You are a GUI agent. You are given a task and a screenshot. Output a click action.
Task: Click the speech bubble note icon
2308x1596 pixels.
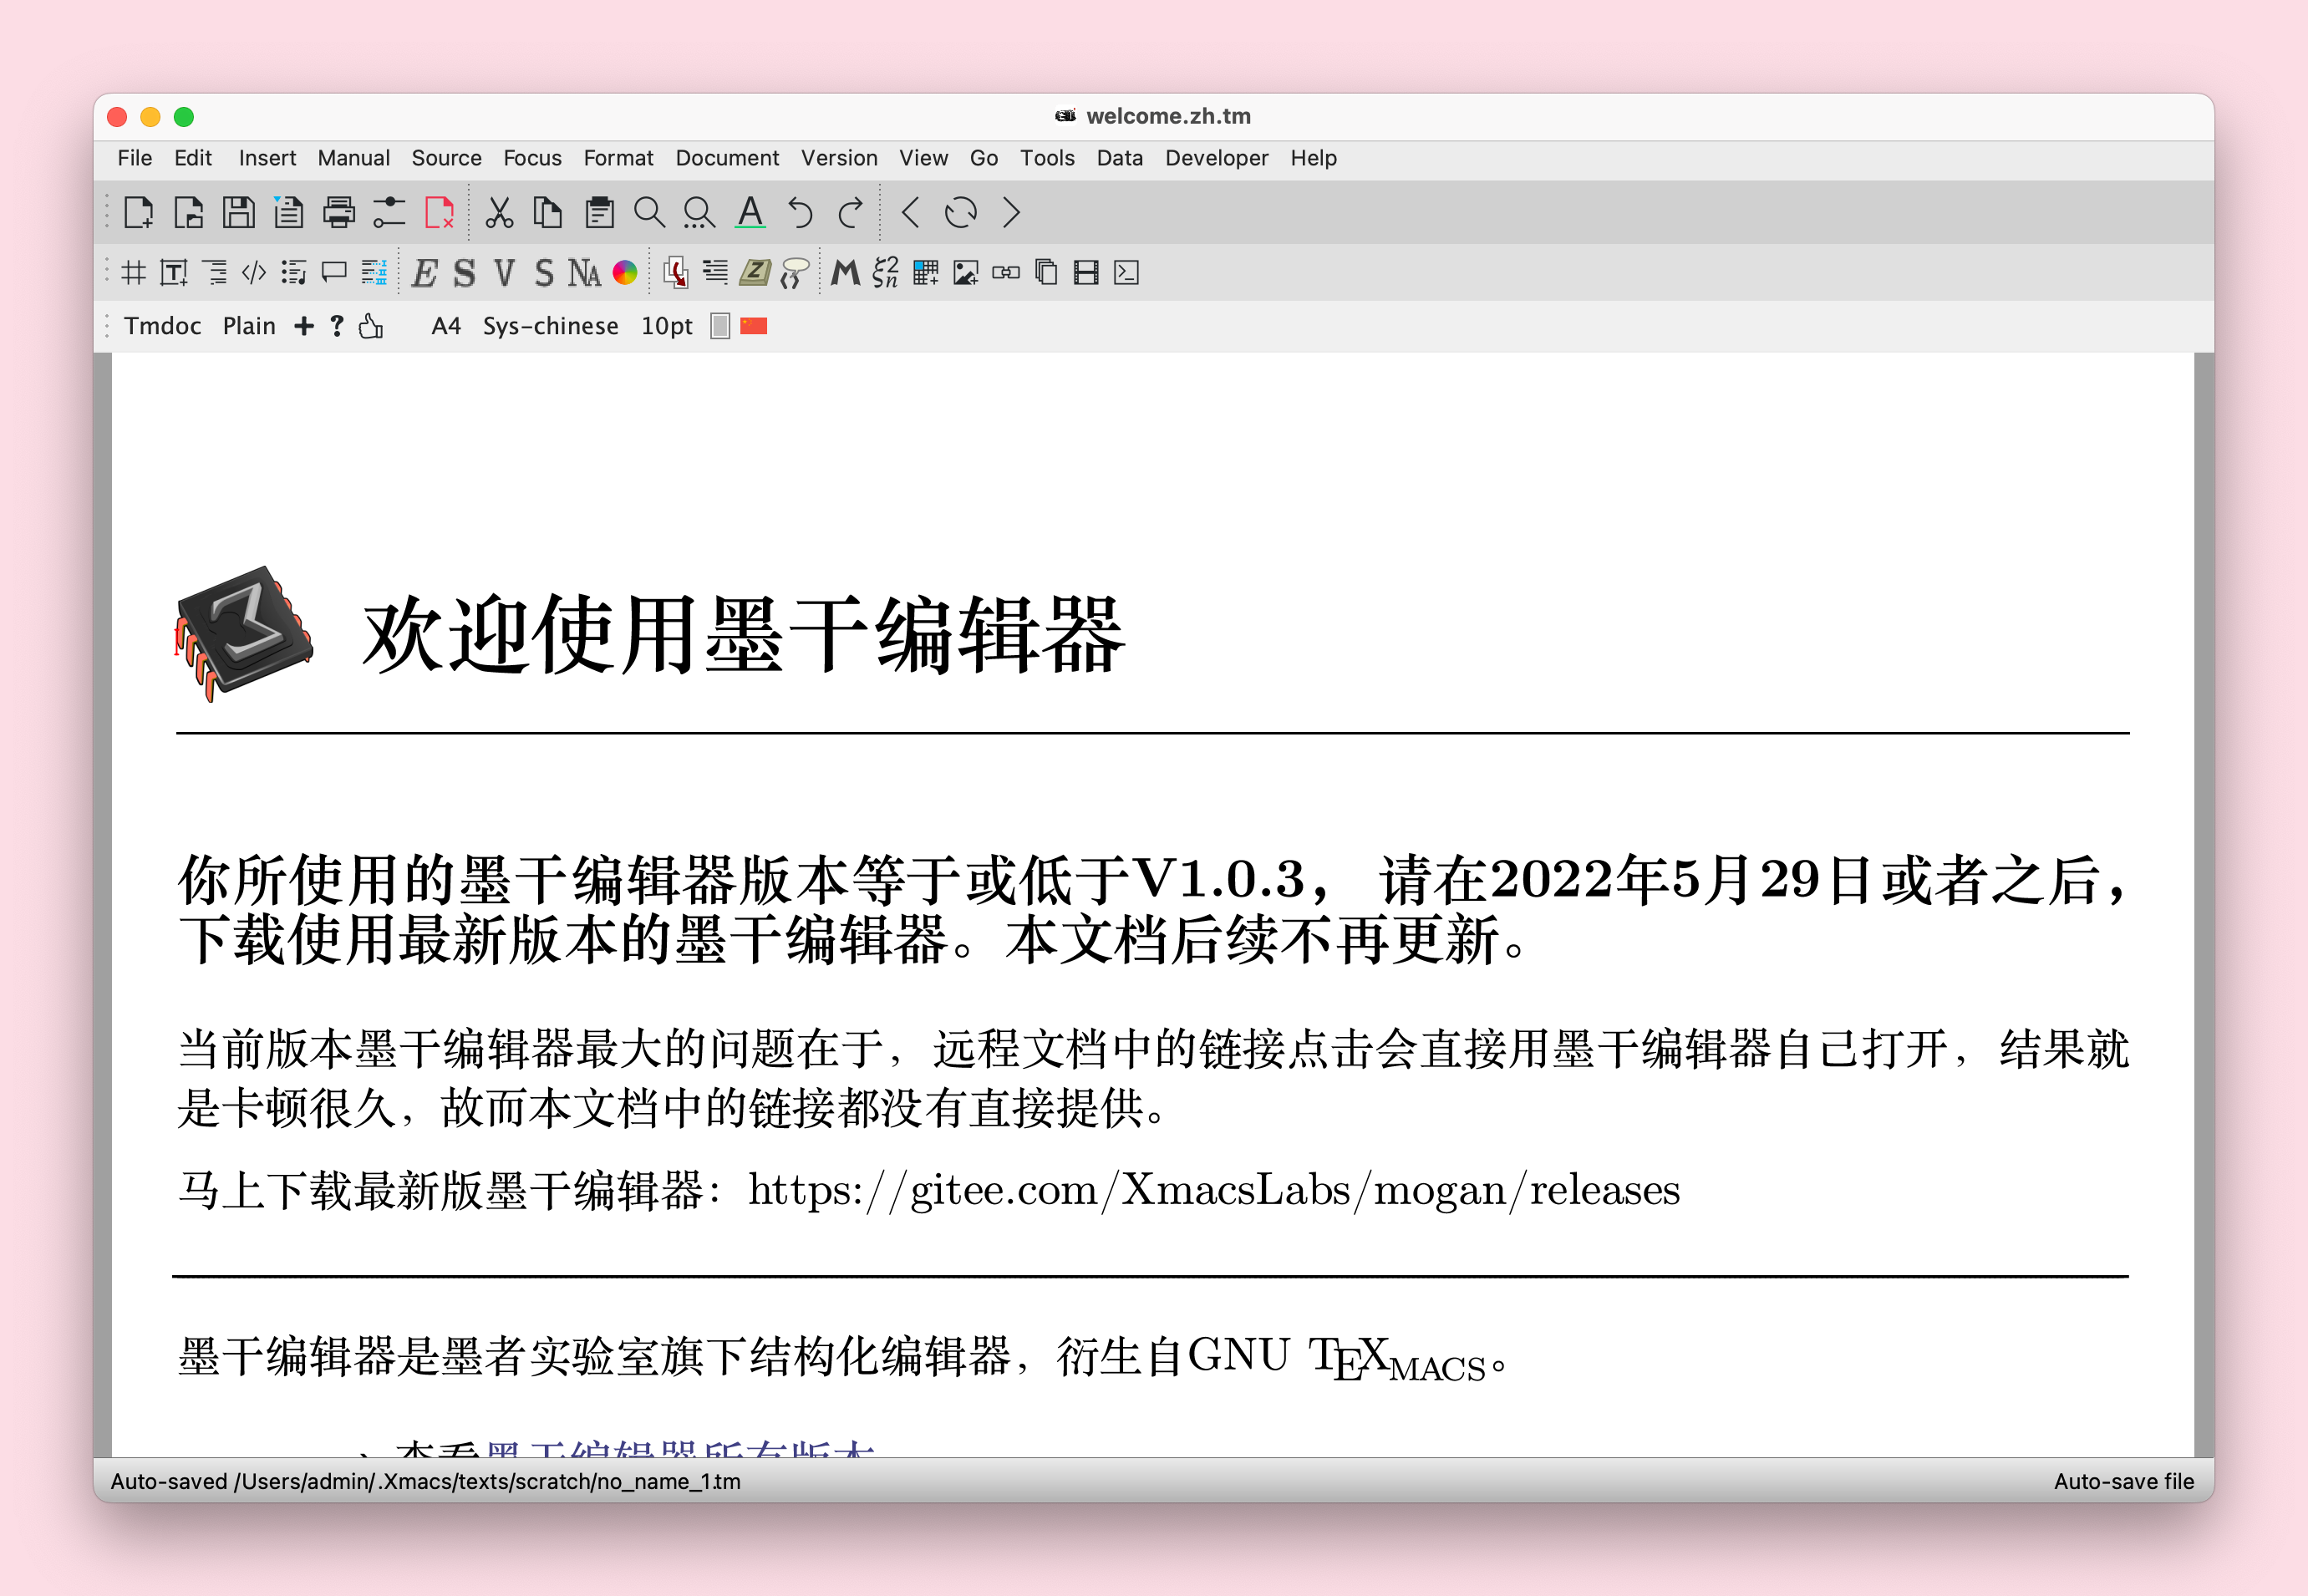point(334,272)
